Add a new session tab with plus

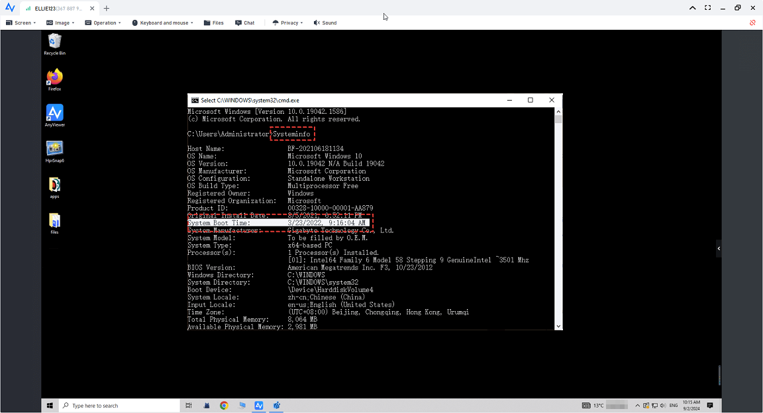107,9
